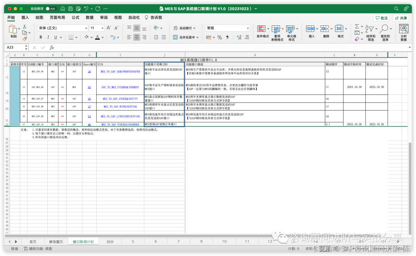Click the search magnifier in title bar
This screenshot has height=256, width=416.
396,9
